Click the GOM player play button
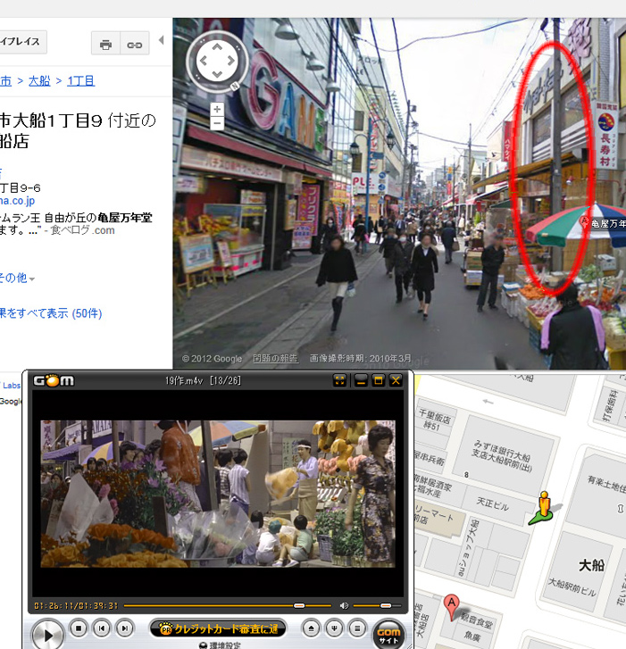626x649 pixels. [x=47, y=635]
